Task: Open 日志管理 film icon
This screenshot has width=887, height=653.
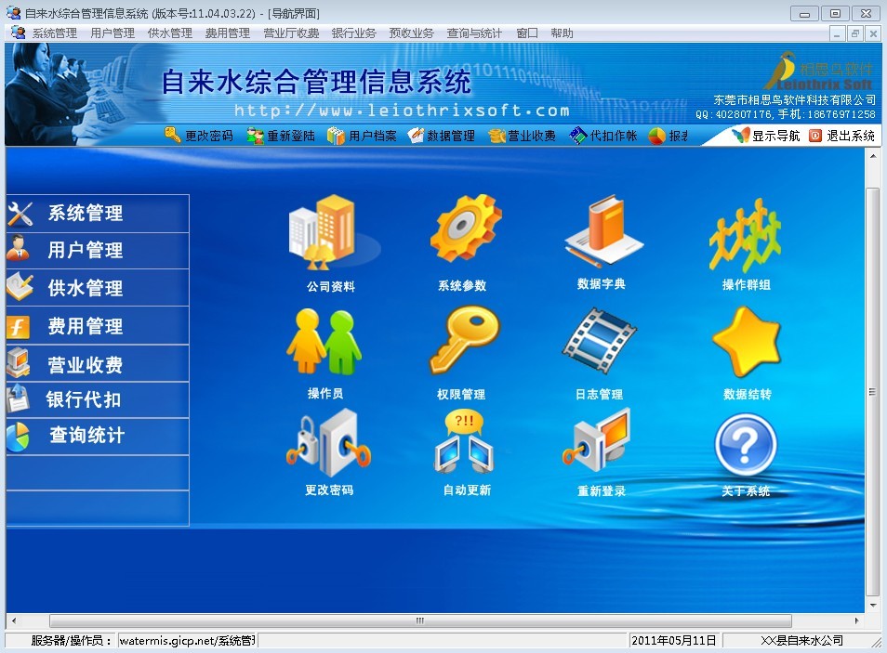Action: (599, 342)
